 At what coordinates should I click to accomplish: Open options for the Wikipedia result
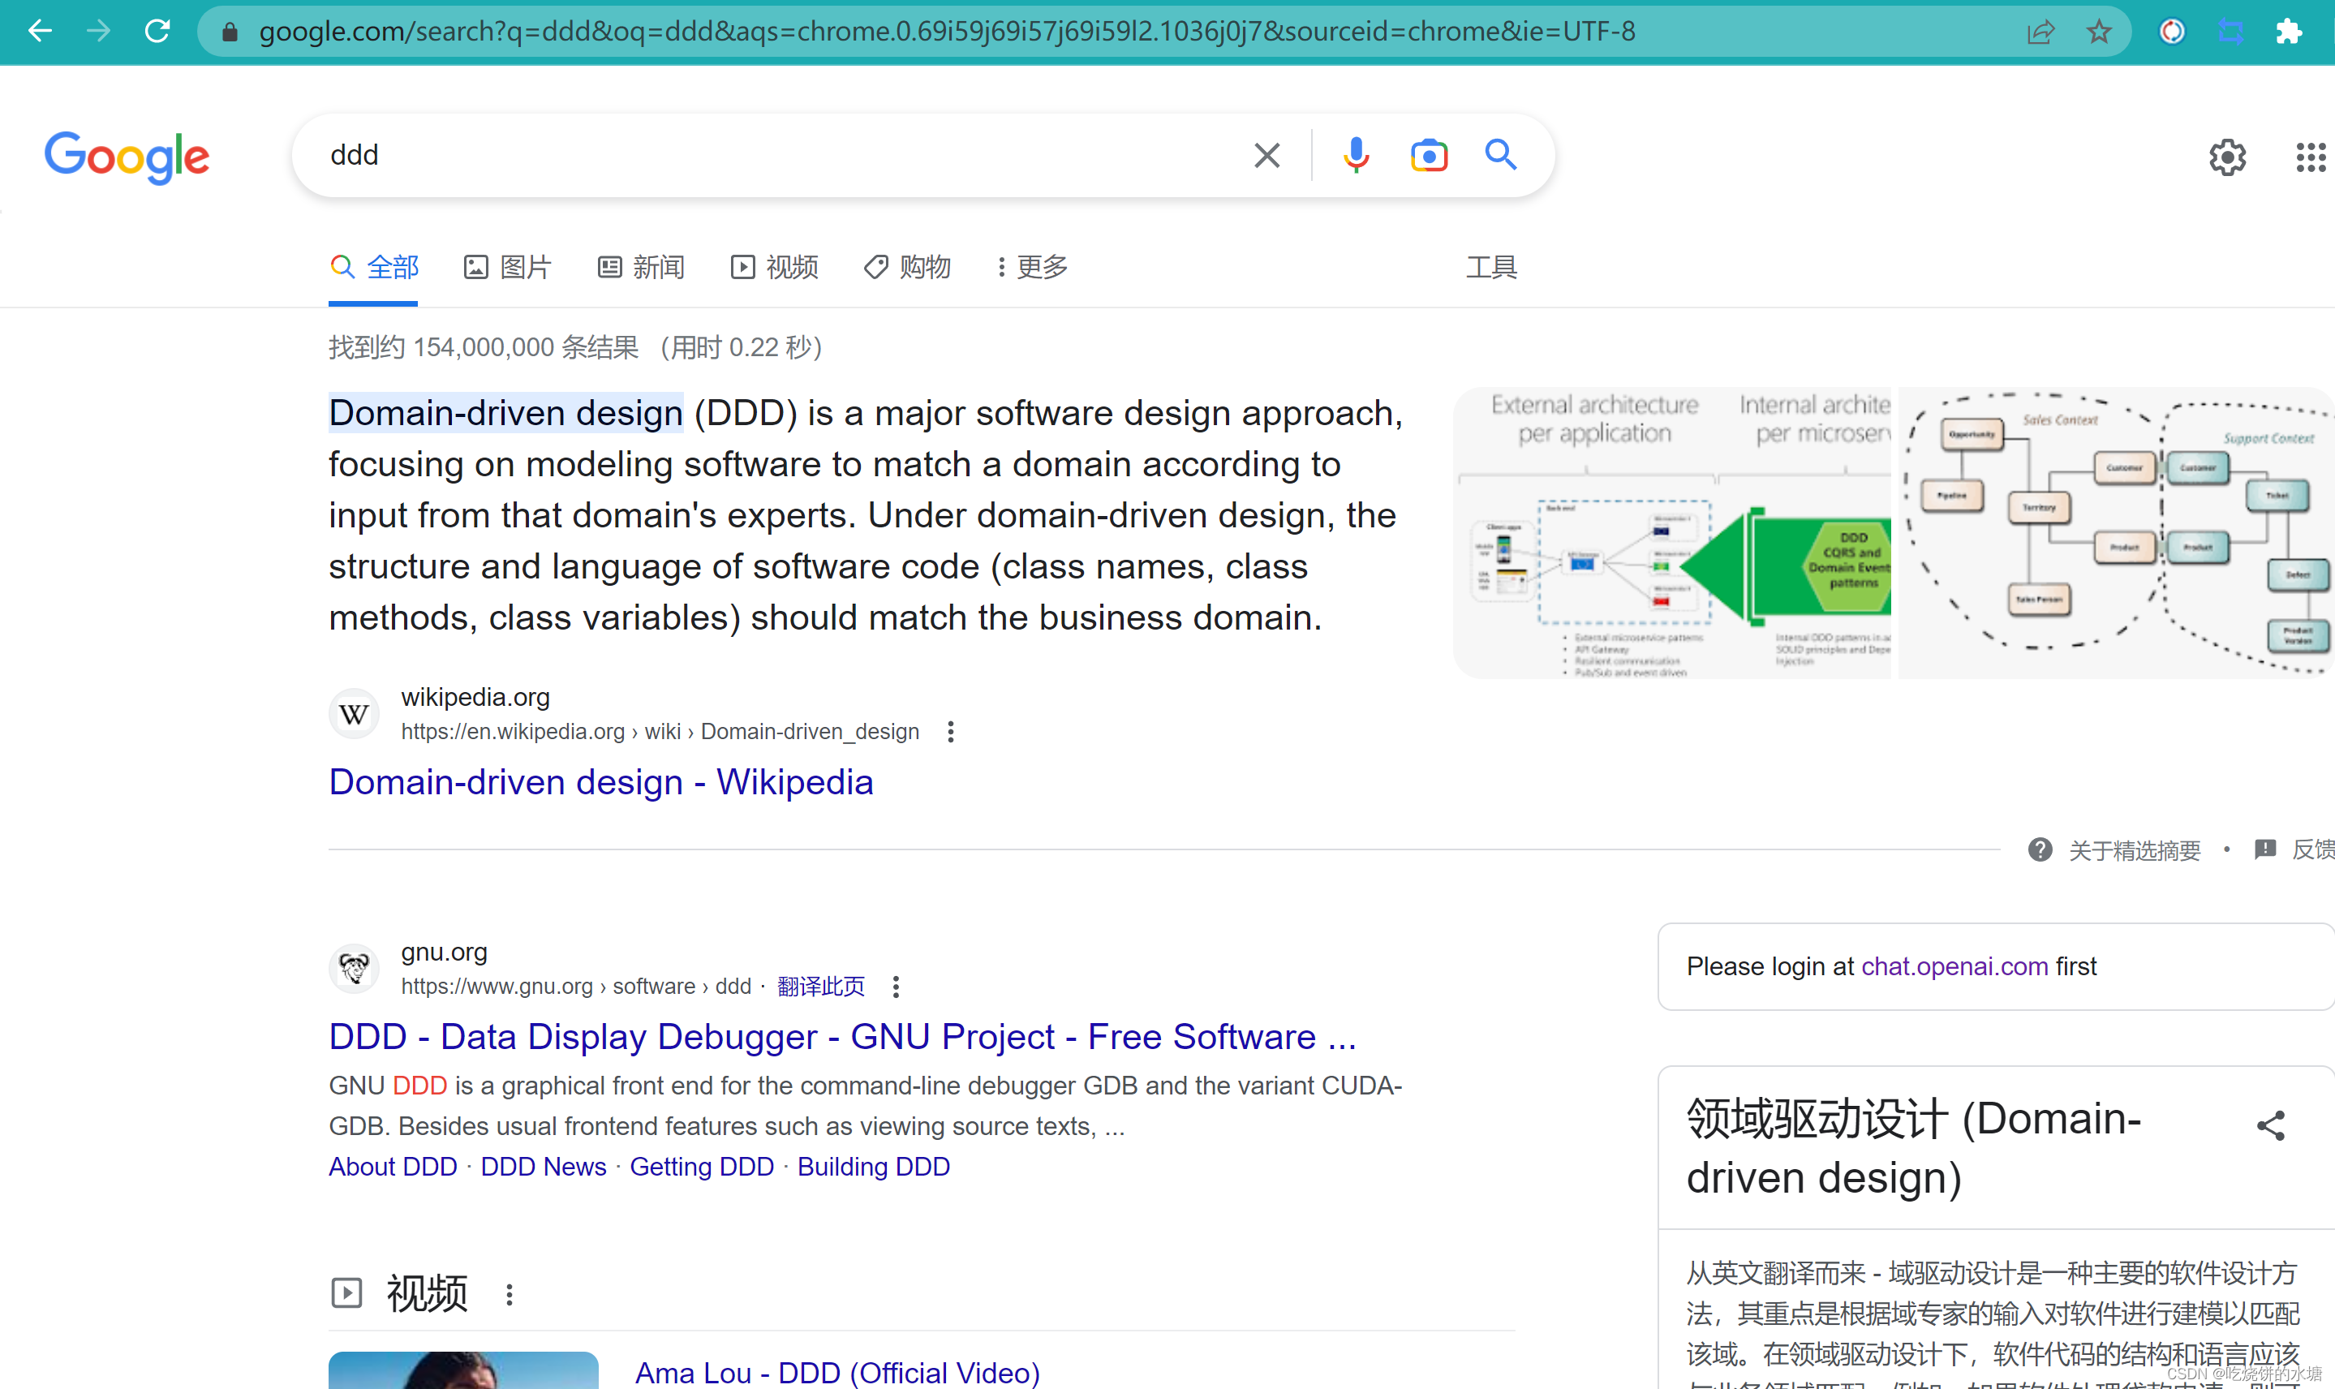click(951, 732)
